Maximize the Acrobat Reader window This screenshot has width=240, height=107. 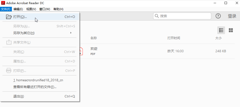click(226, 3)
